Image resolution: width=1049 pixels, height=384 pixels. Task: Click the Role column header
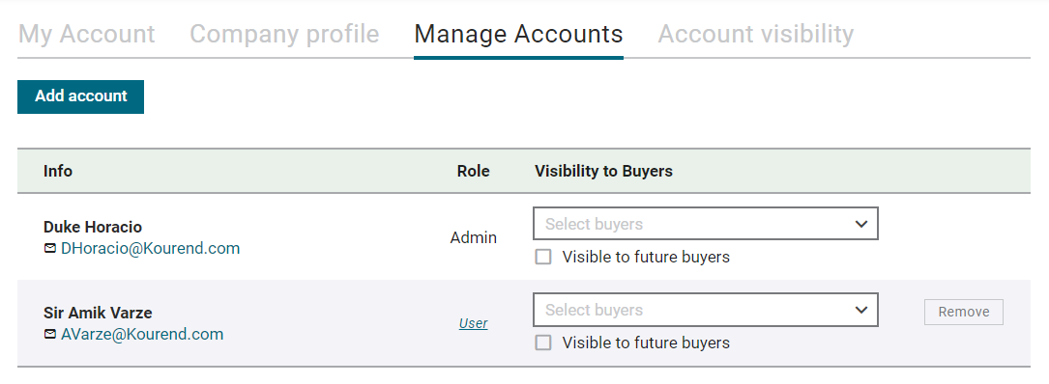click(x=473, y=171)
